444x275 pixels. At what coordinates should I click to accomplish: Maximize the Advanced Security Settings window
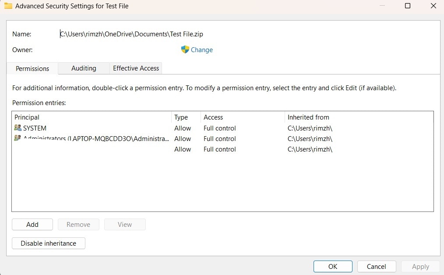coord(408,6)
